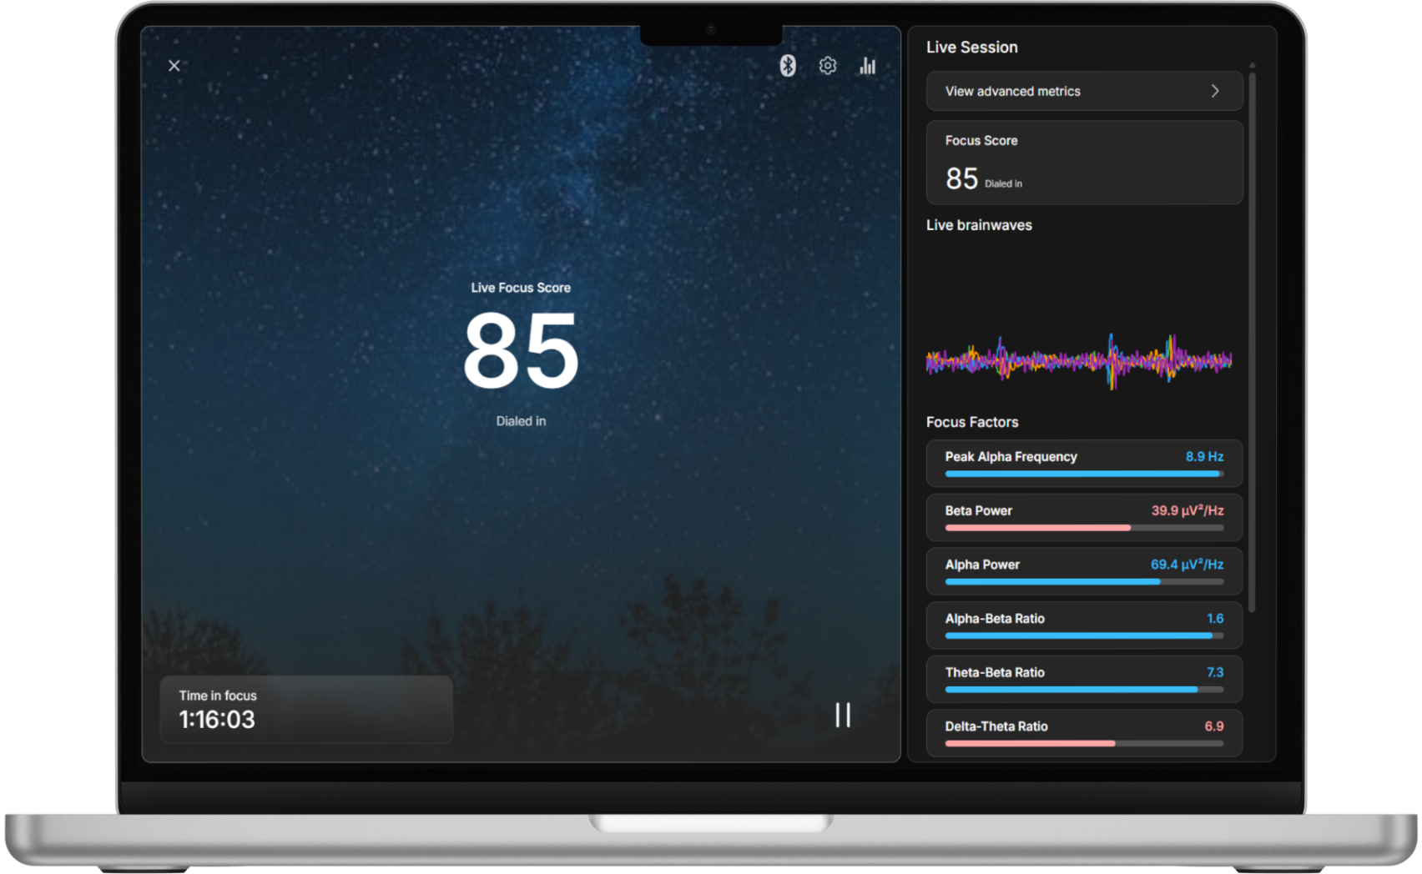Toggle the bar chart metrics icon
Image resolution: width=1422 pixels, height=874 pixels.
coord(868,66)
